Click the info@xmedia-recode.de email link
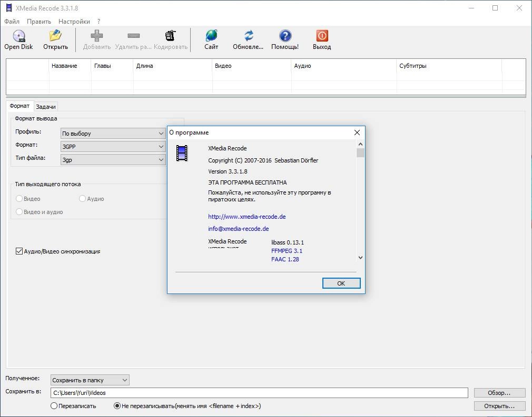The width and height of the screenshot is (532, 417). click(239, 229)
